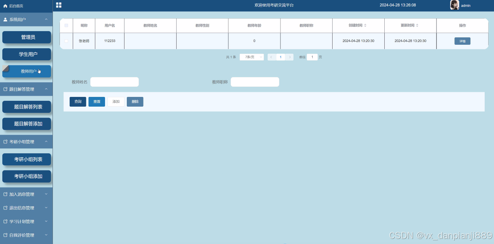The width and height of the screenshot is (494, 244).
Task: Focus the 教师职称 search input field
Action: click(x=255, y=82)
